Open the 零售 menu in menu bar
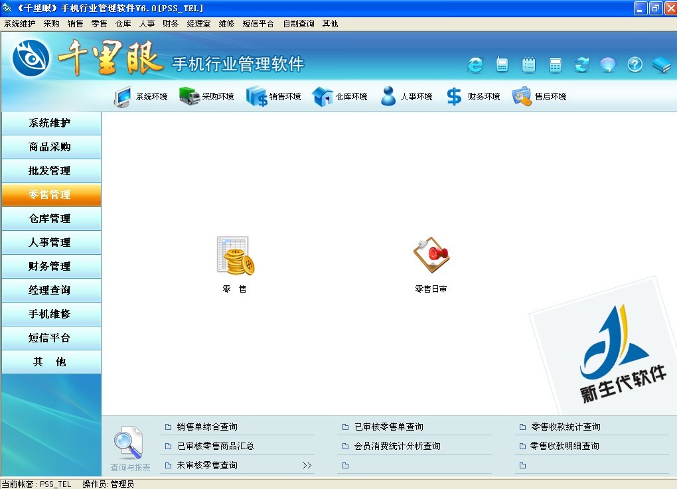Viewport: 677px width, 489px height. click(99, 24)
